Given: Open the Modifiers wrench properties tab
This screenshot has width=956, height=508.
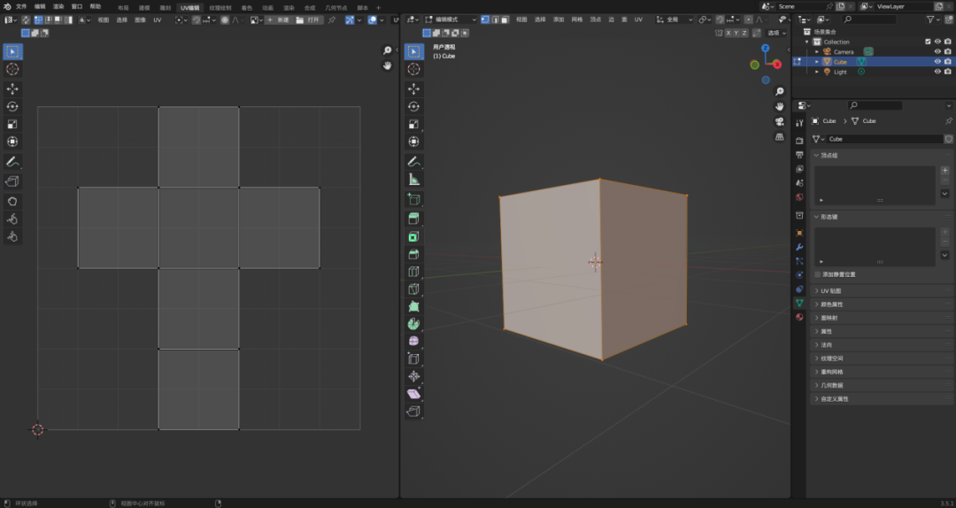Looking at the screenshot, I should pyautogui.click(x=799, y=247).
